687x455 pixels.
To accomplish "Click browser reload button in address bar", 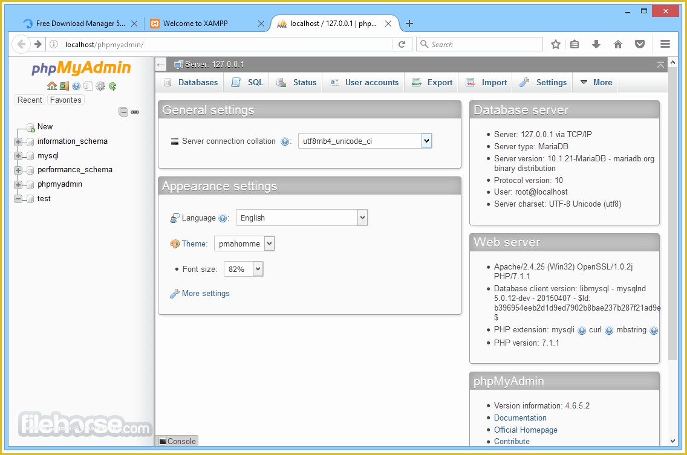I will [402, 44].
